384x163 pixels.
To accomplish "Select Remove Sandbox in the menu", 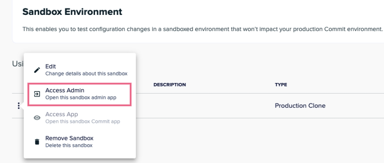I will coord(80,142).
